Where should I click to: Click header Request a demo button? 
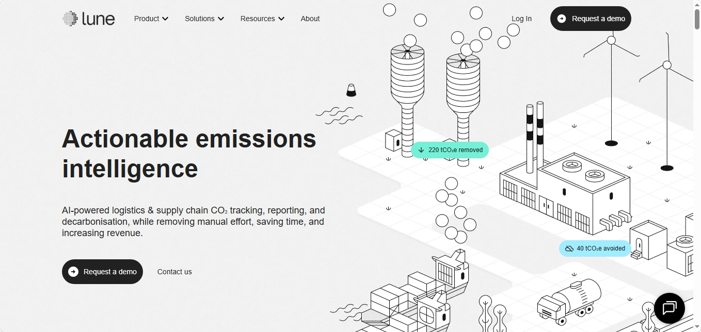tap(591, 19)
